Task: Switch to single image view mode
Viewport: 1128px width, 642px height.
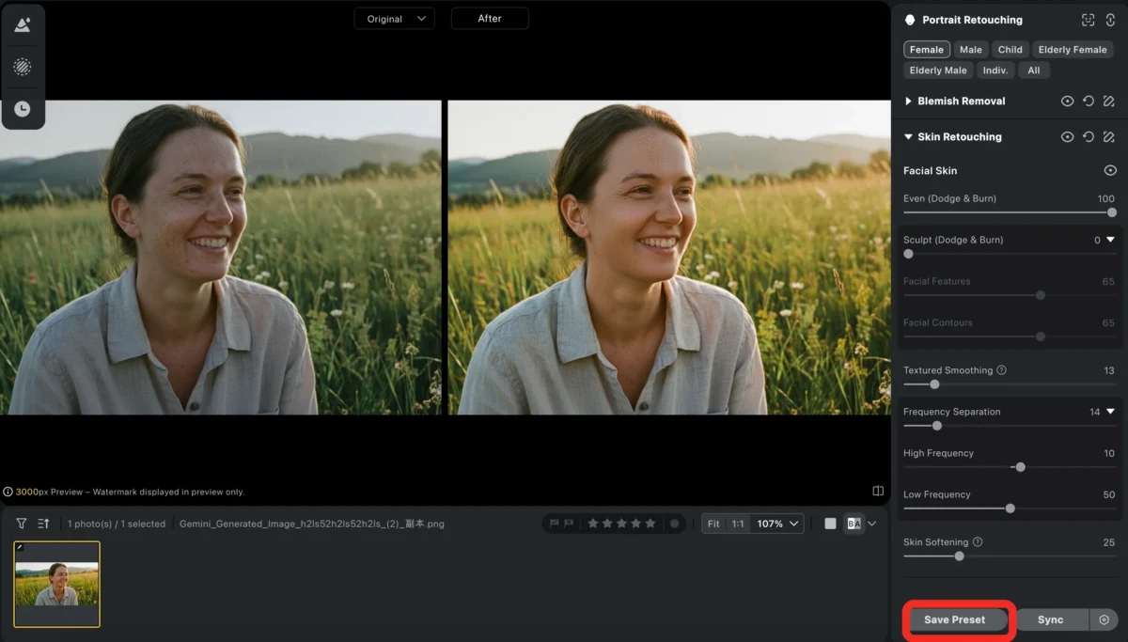Action: 830,524
